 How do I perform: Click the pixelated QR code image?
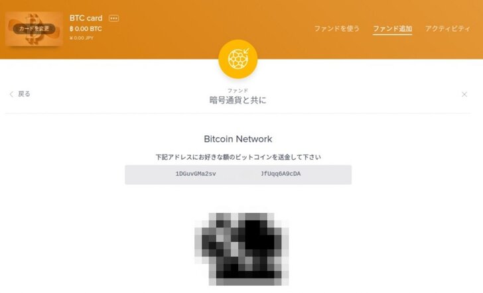pyautogui.click(x=241, y=249)
